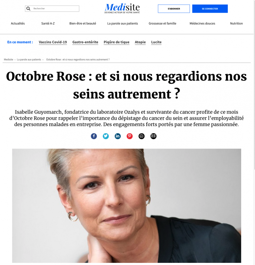
Task: Click the S'ABONNER button
Action: point(174,8)
